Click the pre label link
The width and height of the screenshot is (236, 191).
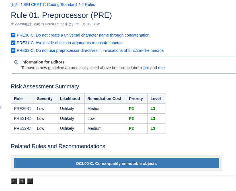pyautogui.click(x=146, y=68)
